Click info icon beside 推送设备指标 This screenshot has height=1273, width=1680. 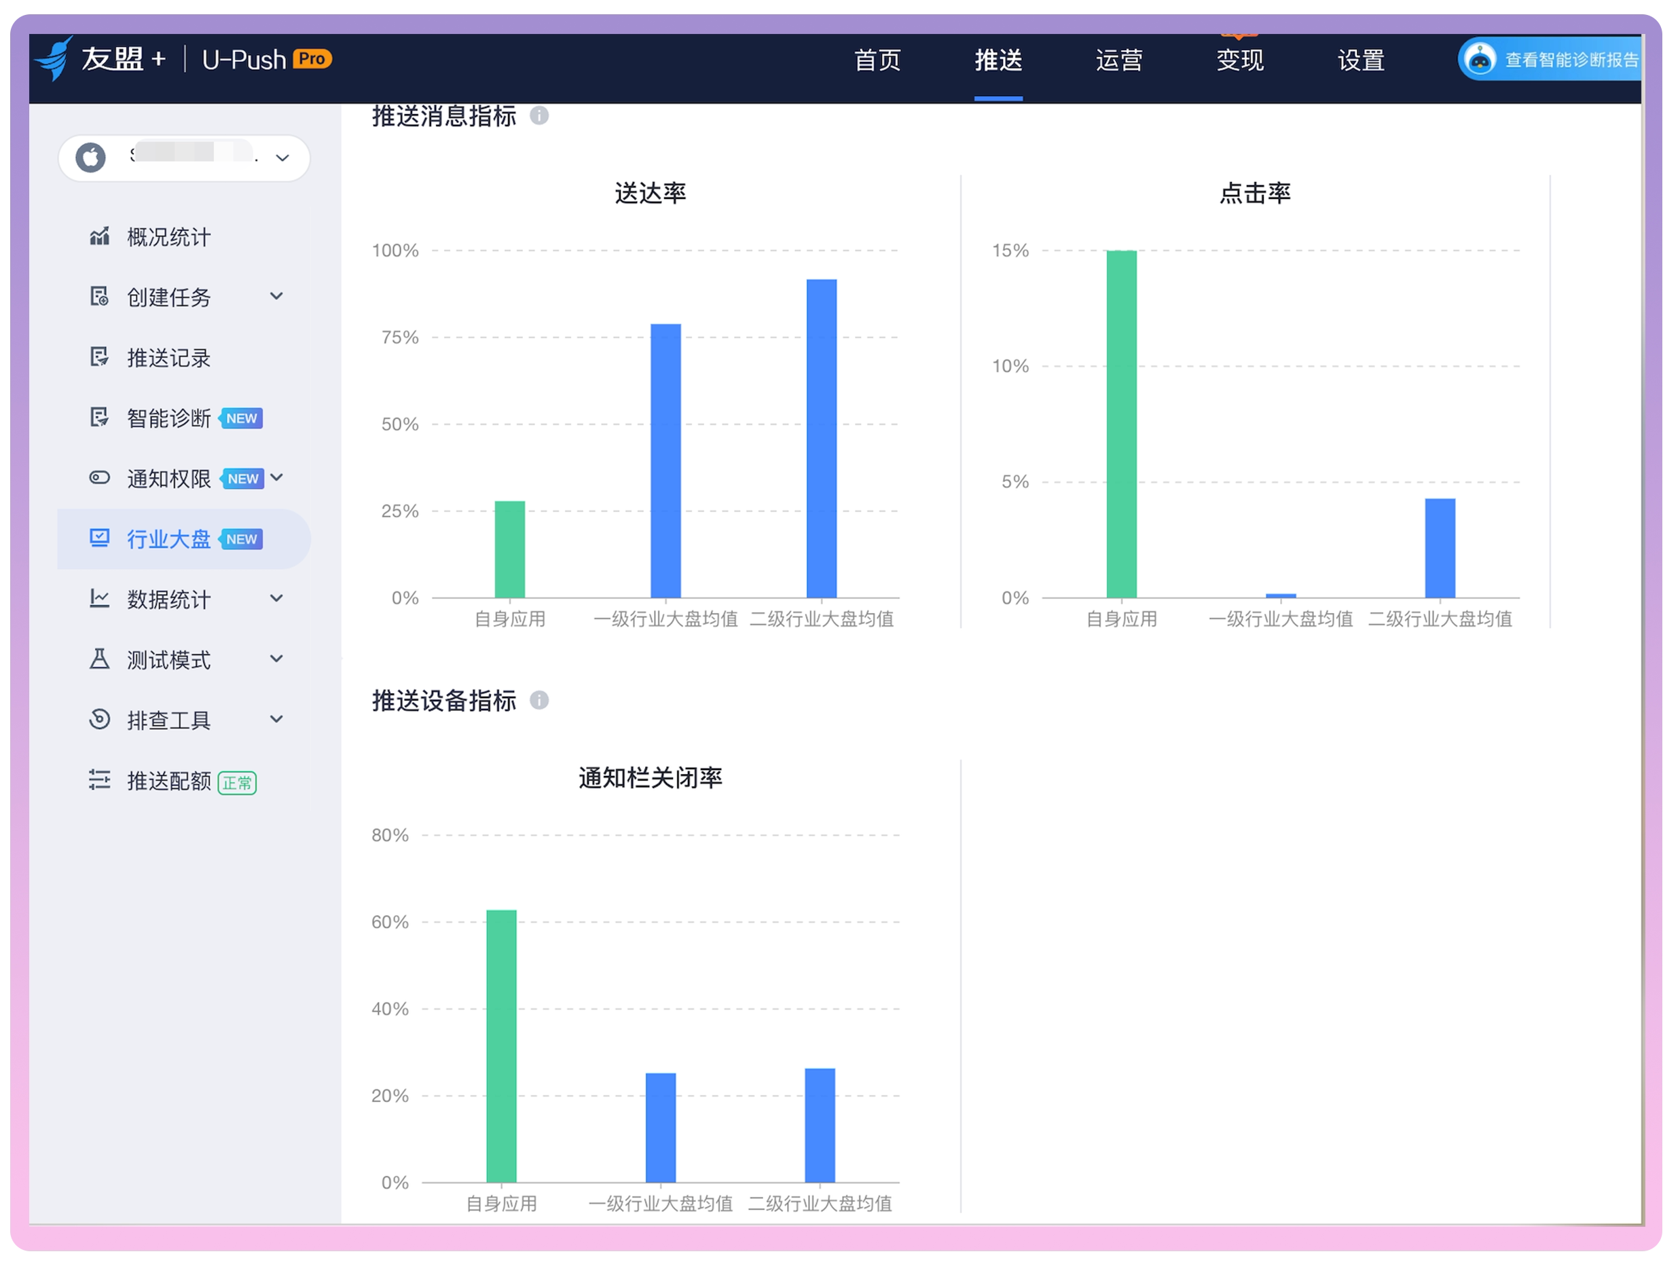539,701
